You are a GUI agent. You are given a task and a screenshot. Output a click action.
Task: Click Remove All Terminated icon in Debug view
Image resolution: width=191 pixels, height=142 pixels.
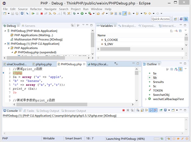click(x=72, y=25)
